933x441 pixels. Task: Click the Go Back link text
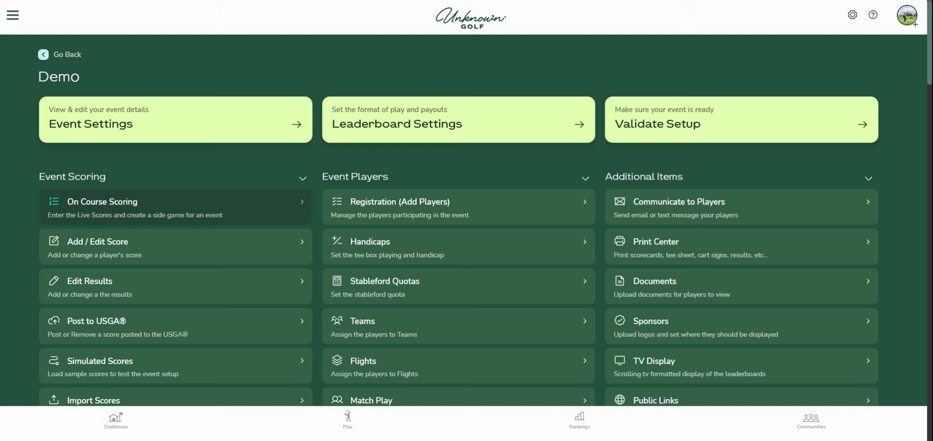tap(67, 55)
